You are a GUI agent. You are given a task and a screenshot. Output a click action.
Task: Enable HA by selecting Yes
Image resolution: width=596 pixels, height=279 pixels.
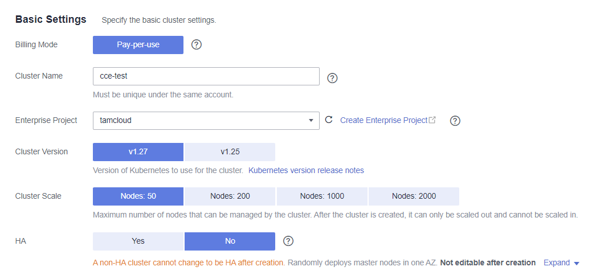tap(138, 241)
